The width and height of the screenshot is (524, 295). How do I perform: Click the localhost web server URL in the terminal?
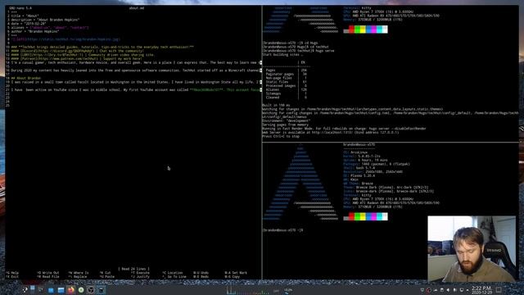332,133
